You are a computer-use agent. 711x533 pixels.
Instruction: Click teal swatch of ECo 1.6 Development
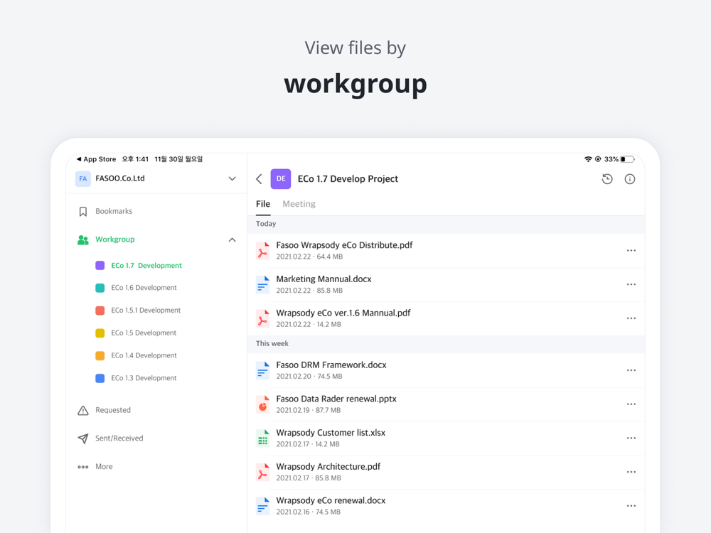point(100,288)
